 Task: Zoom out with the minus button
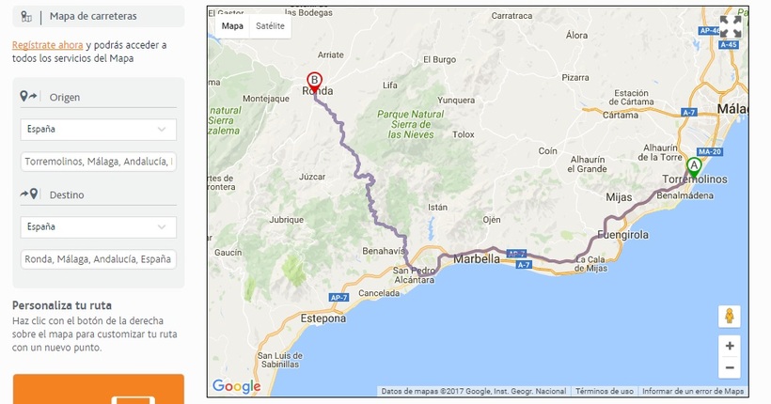730,367
